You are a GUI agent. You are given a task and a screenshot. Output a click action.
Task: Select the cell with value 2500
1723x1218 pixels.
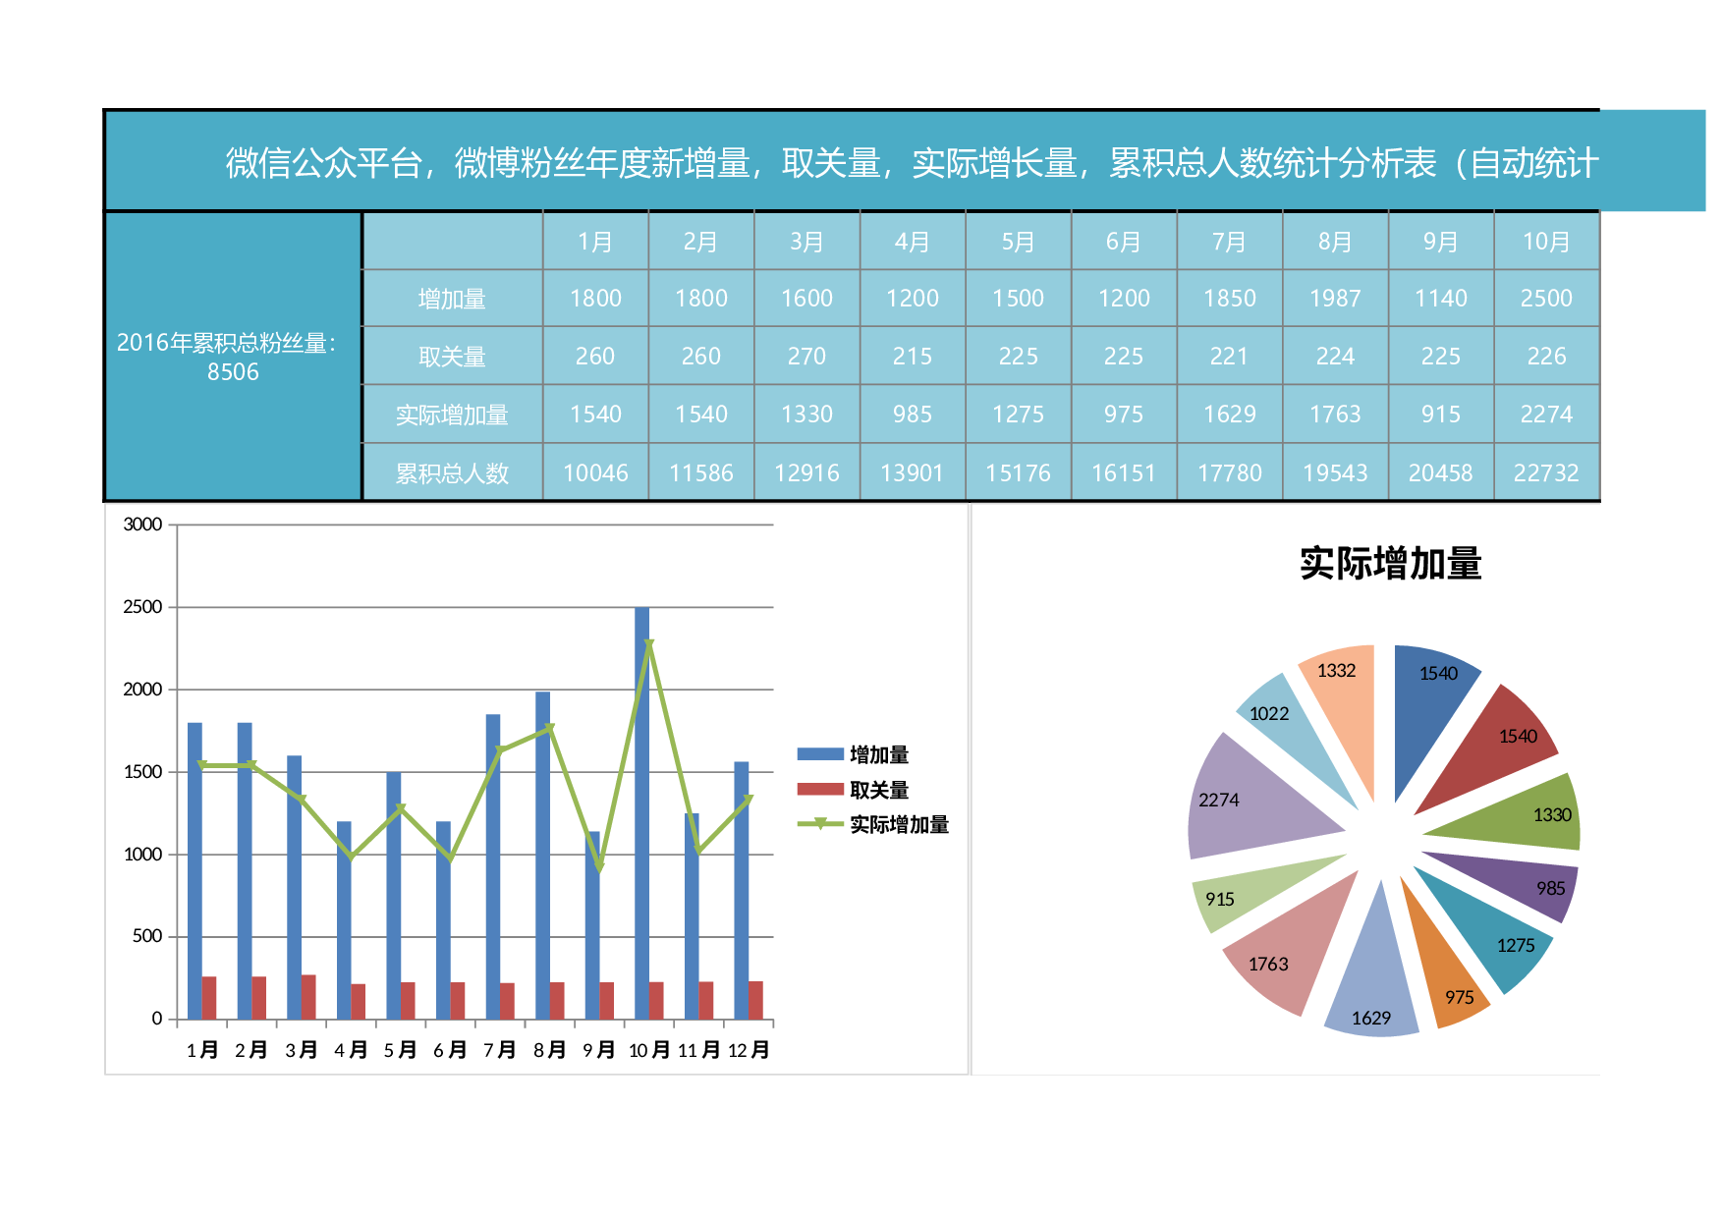(x=1547, y=299)
